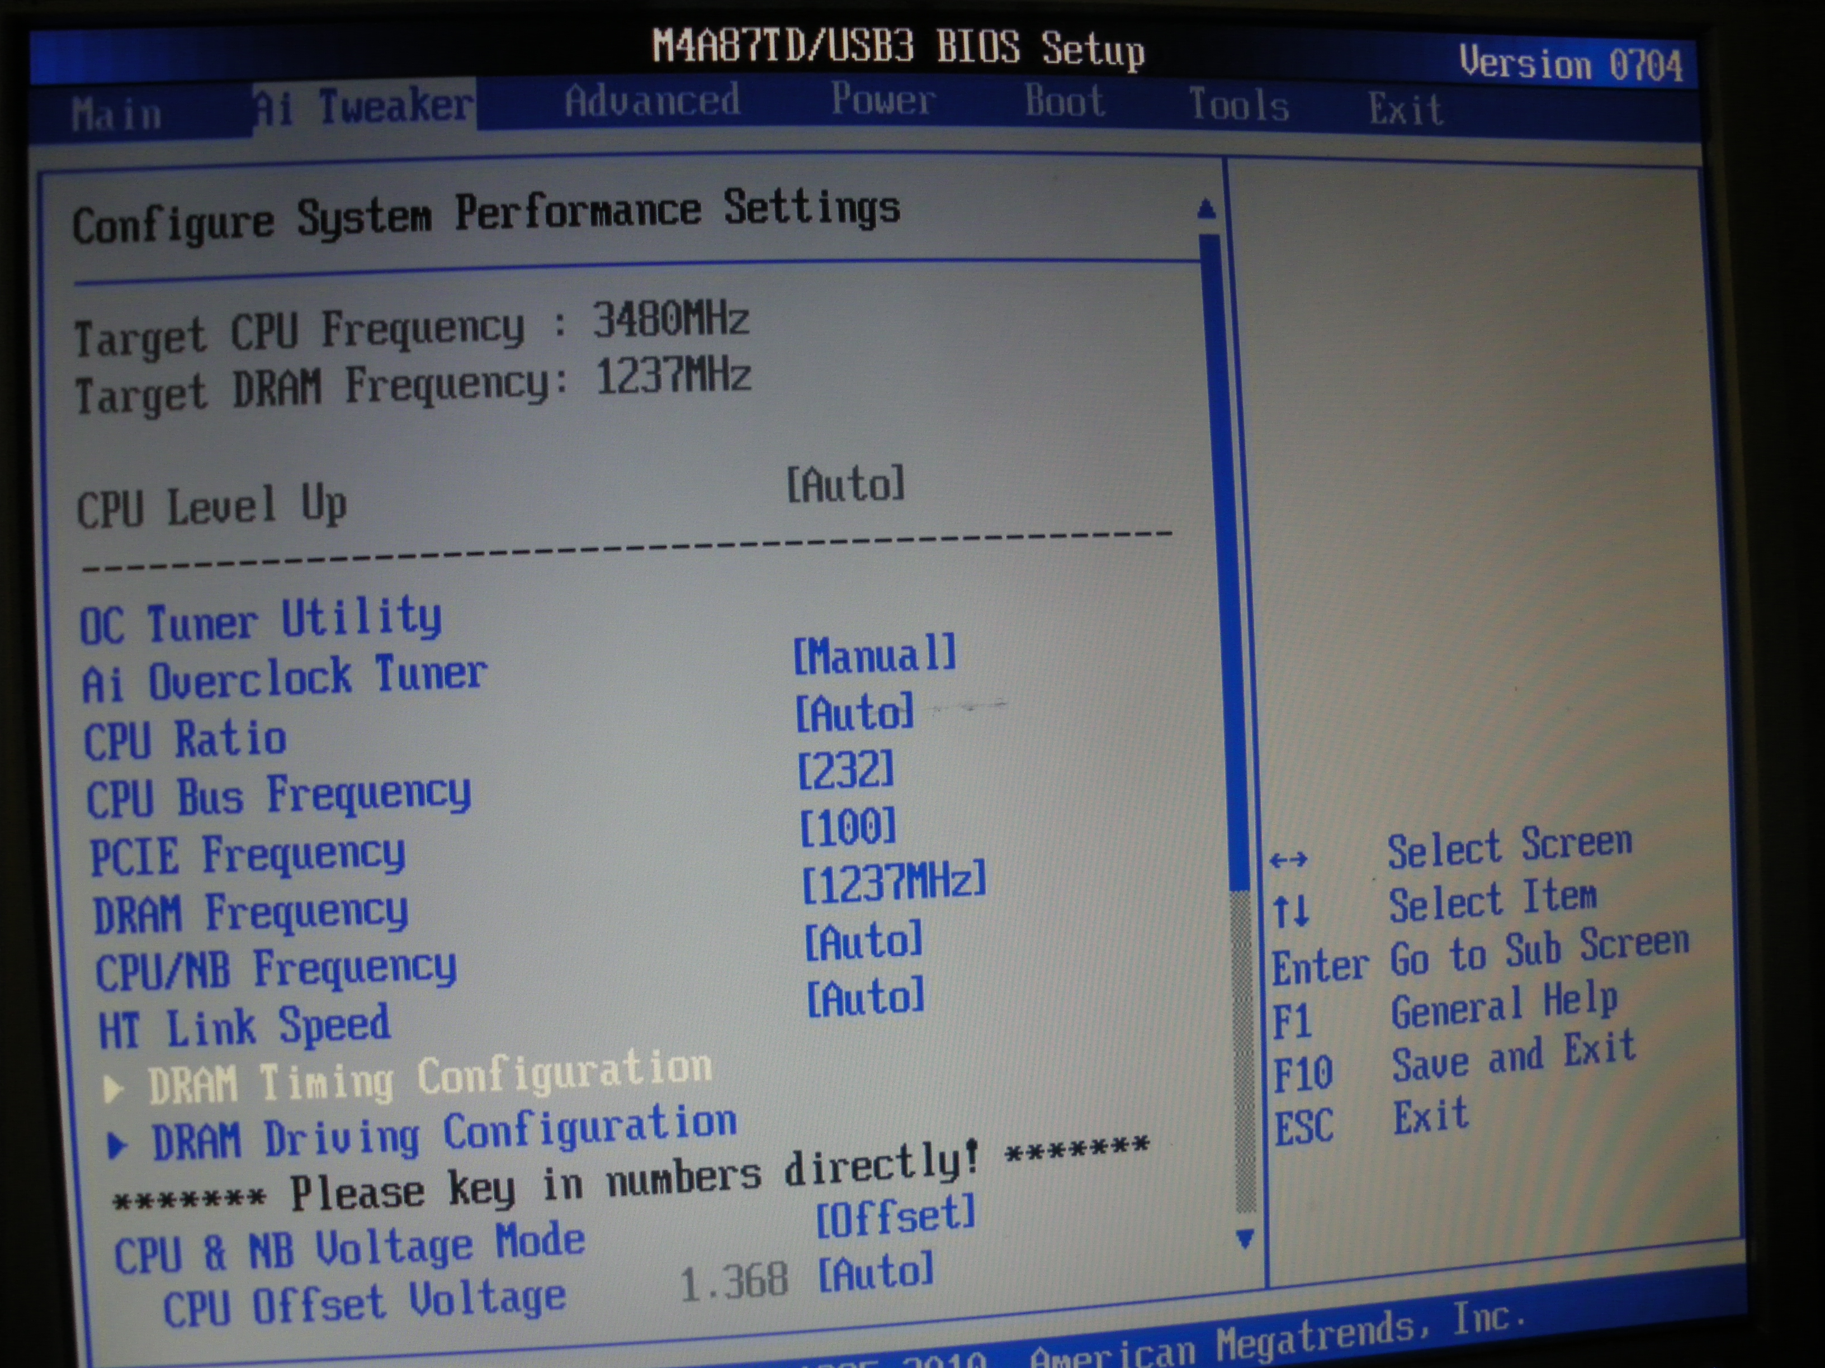This screenshot has width=1825, height=1368.
Task: Click the scroll up arrow icon
Action: coord(1205,208)
